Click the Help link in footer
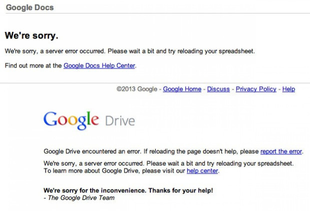 (288, 89)
